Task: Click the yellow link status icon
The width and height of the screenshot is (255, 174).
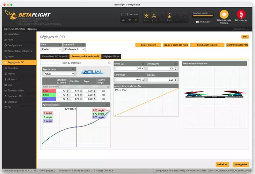Action: [x=136, y=20]
